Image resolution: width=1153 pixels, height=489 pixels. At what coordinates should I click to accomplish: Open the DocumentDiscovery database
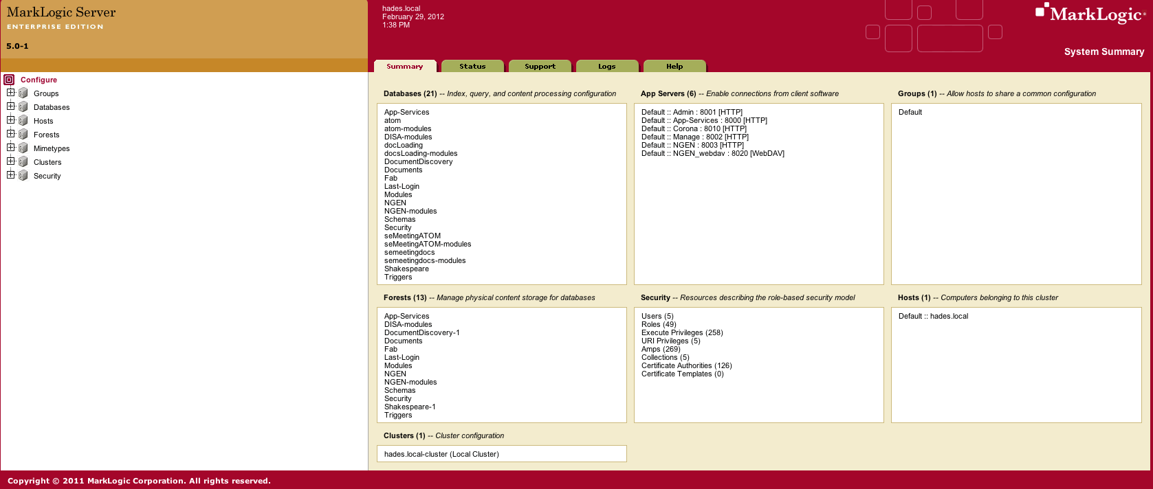(x=418, y=161)
